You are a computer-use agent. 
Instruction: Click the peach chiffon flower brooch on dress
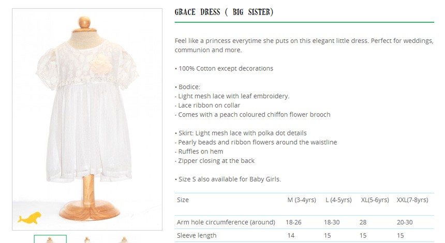pos(101,65)
